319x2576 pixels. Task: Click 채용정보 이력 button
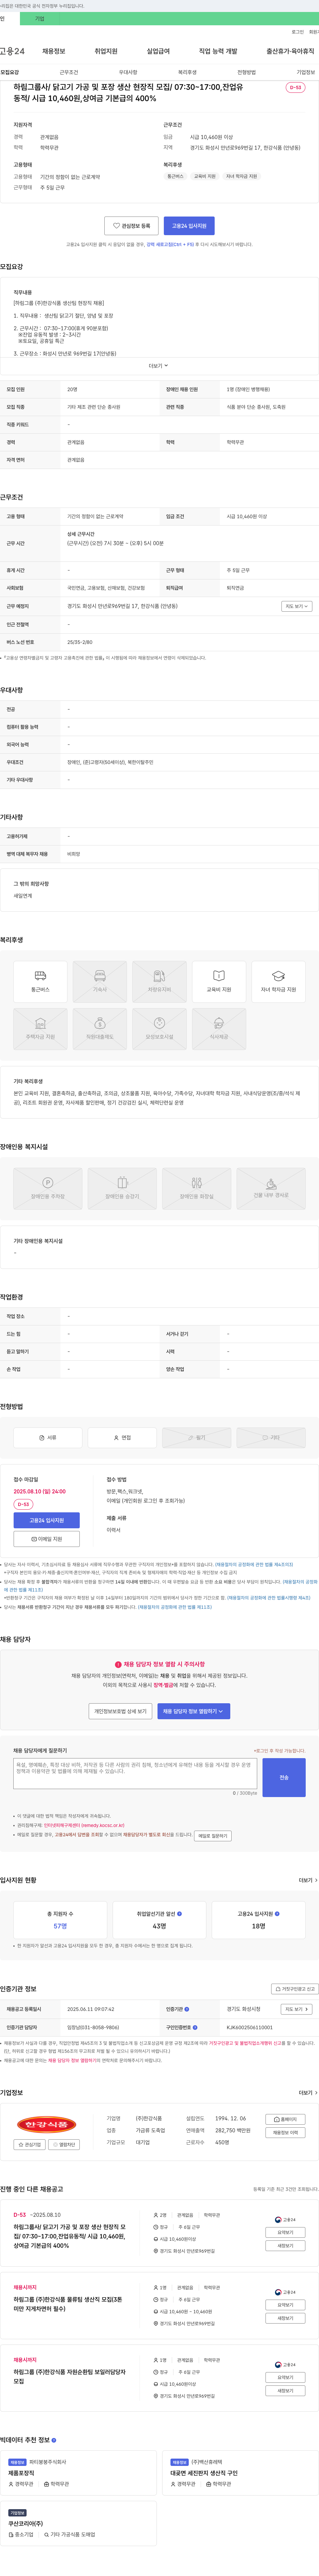(x=285, y=2132)
